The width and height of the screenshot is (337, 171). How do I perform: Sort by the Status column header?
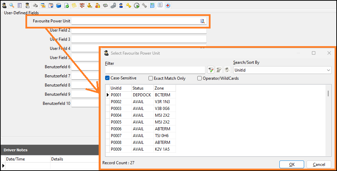[x=141, y=88]
